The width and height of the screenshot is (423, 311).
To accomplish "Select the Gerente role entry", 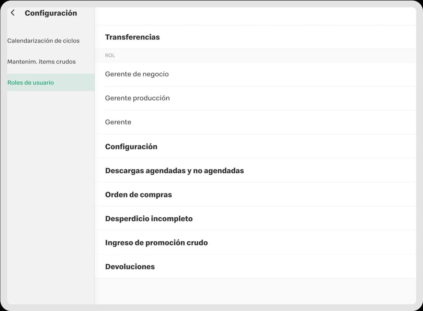I will [x=118, y=122].
